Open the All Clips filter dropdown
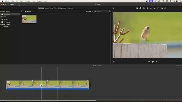Viewport: 182px width, 102px height. (x=89, y=11)
